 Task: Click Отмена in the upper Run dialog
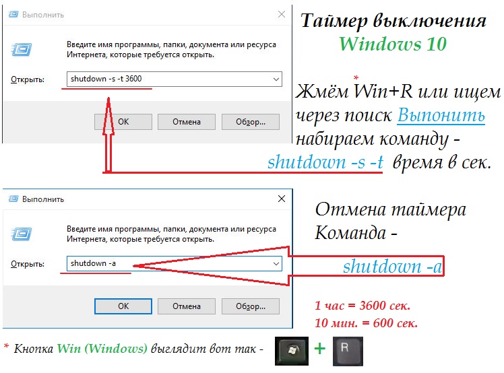[x=187, y=122]
